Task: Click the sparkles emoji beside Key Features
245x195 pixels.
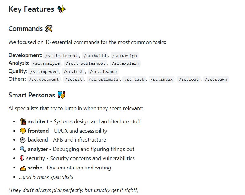Action: pos(62,9)
